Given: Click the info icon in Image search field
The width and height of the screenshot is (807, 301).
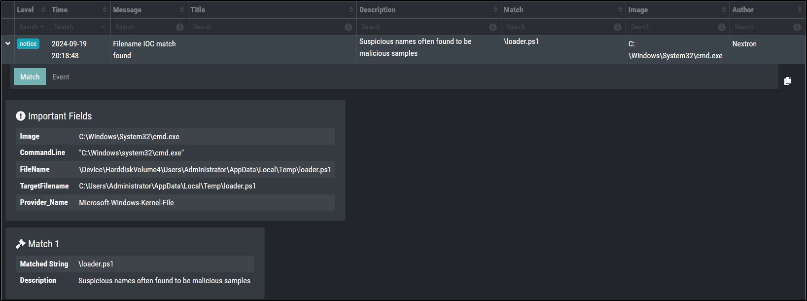Looking at the screenshot, I should 722,27.
